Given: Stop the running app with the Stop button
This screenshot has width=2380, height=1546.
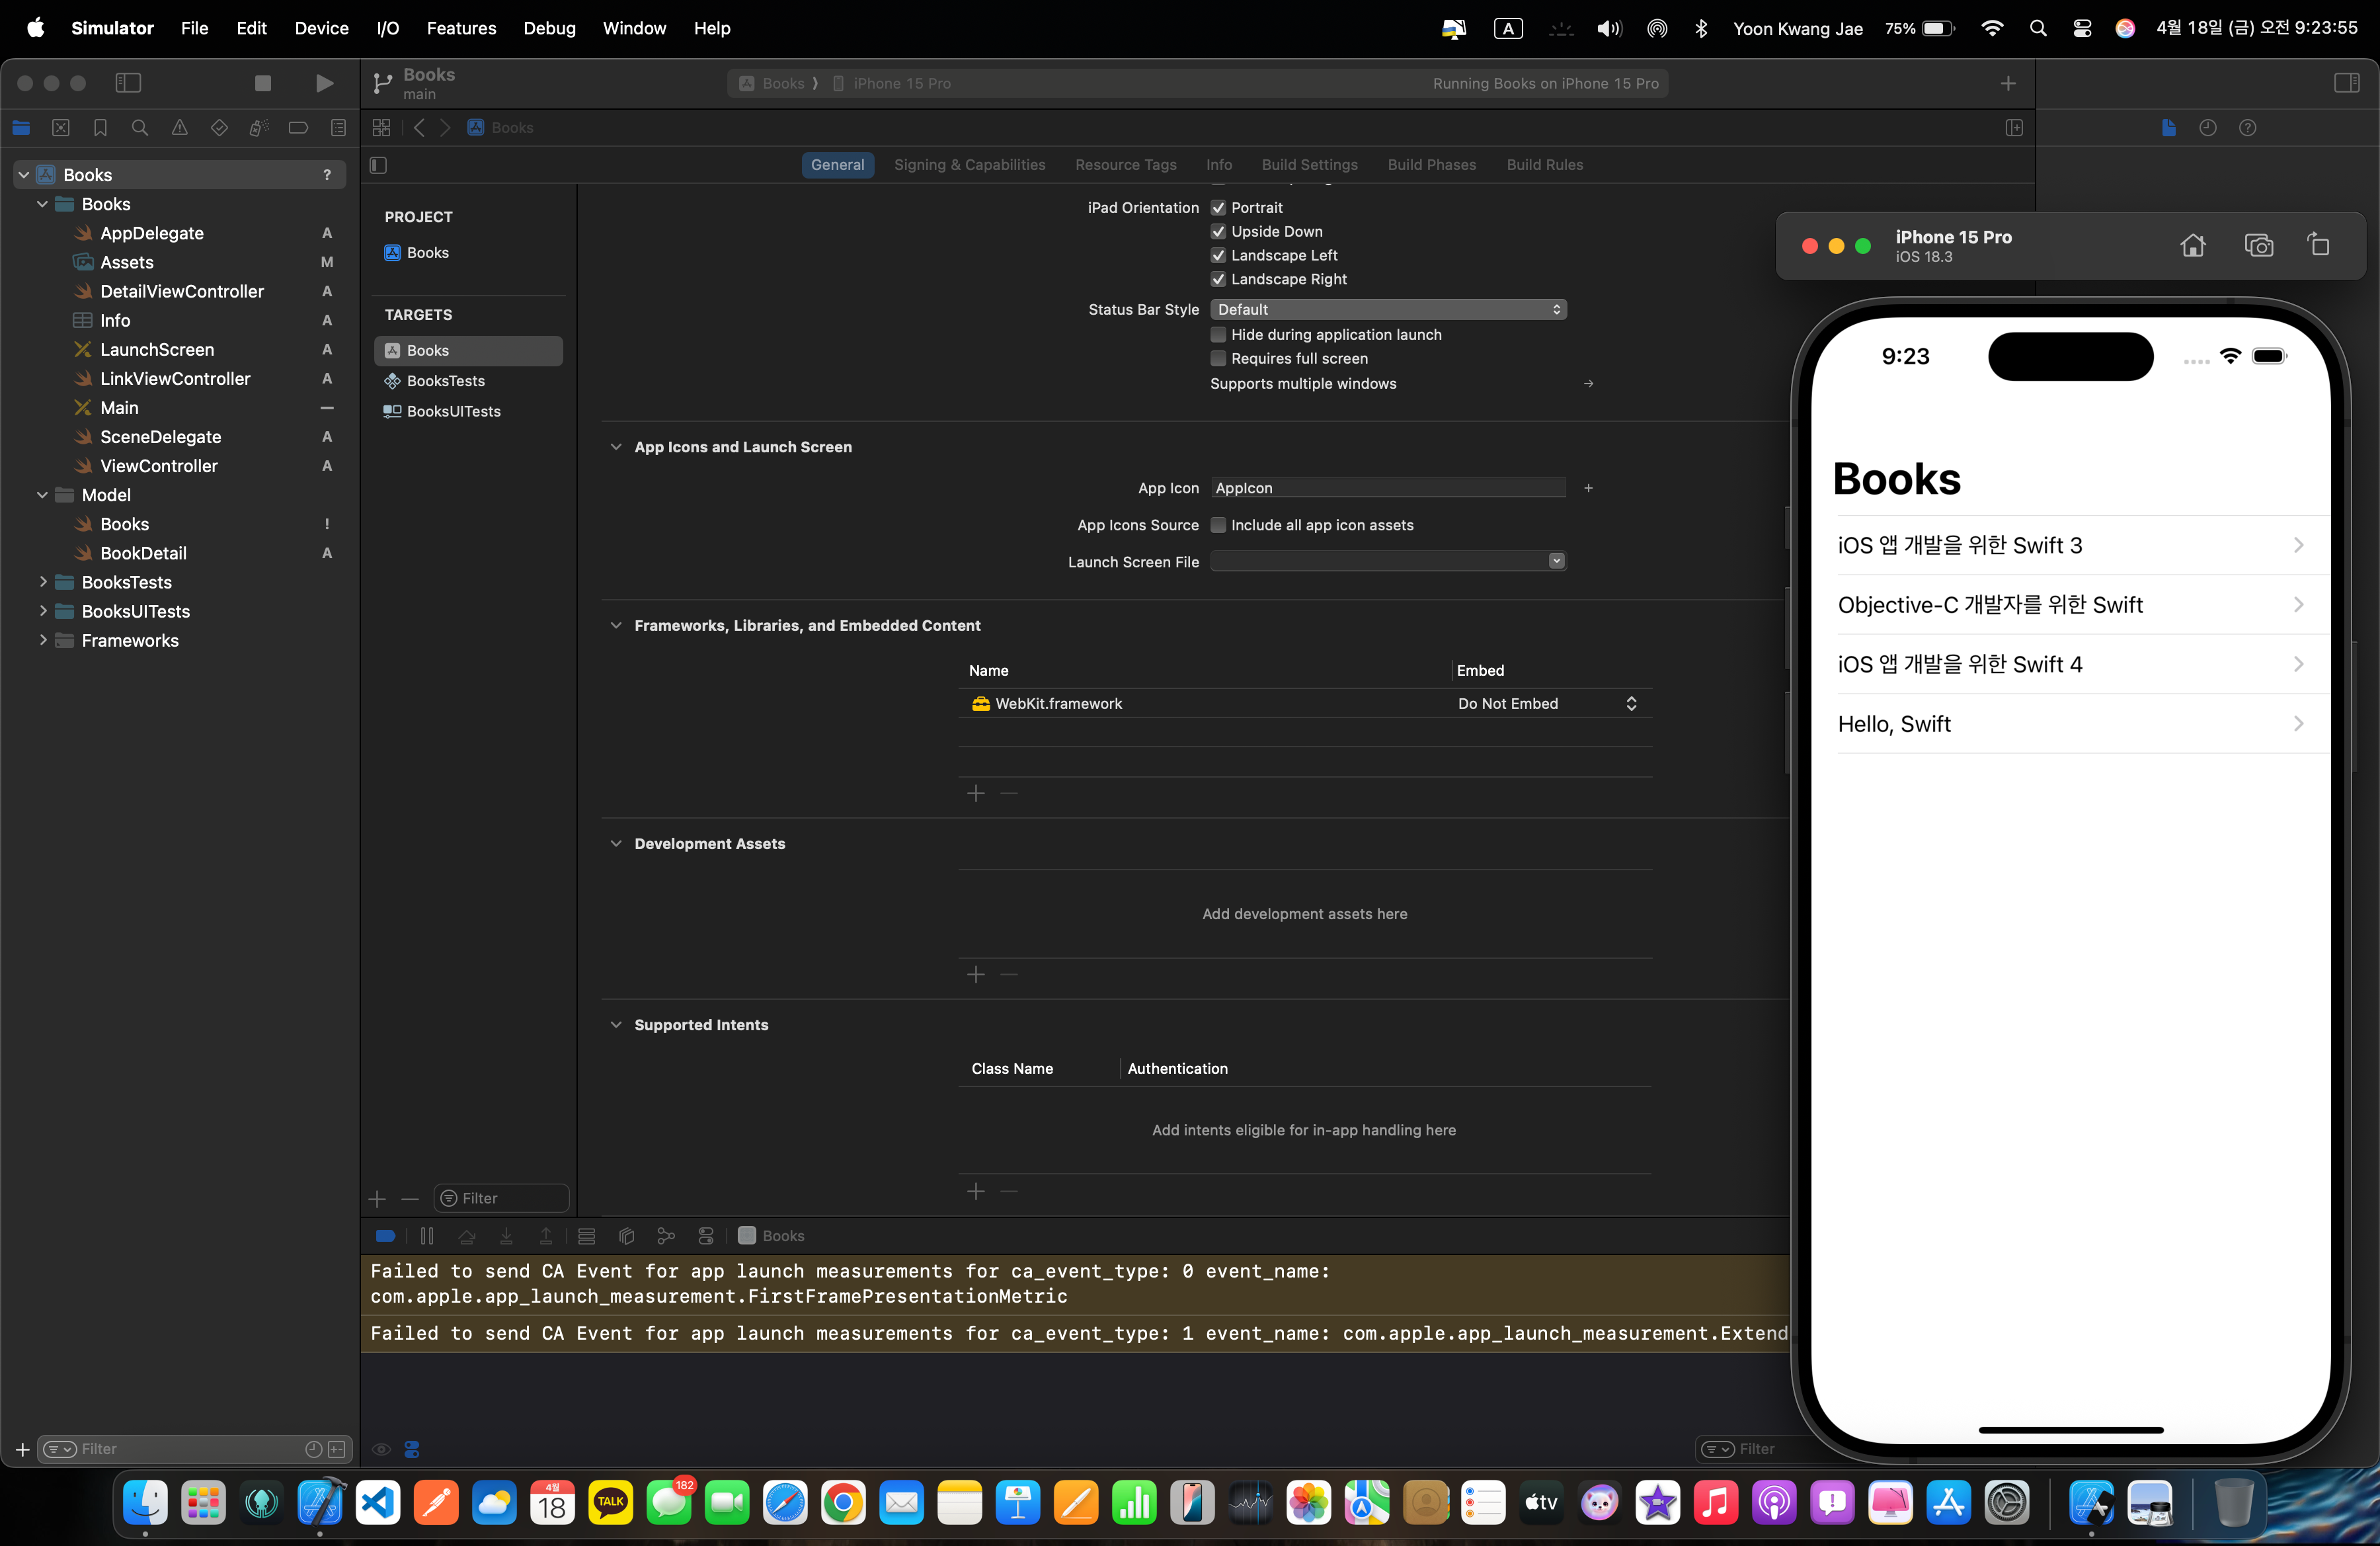Looking at the screenshot, I should click(x=263, y=83).
